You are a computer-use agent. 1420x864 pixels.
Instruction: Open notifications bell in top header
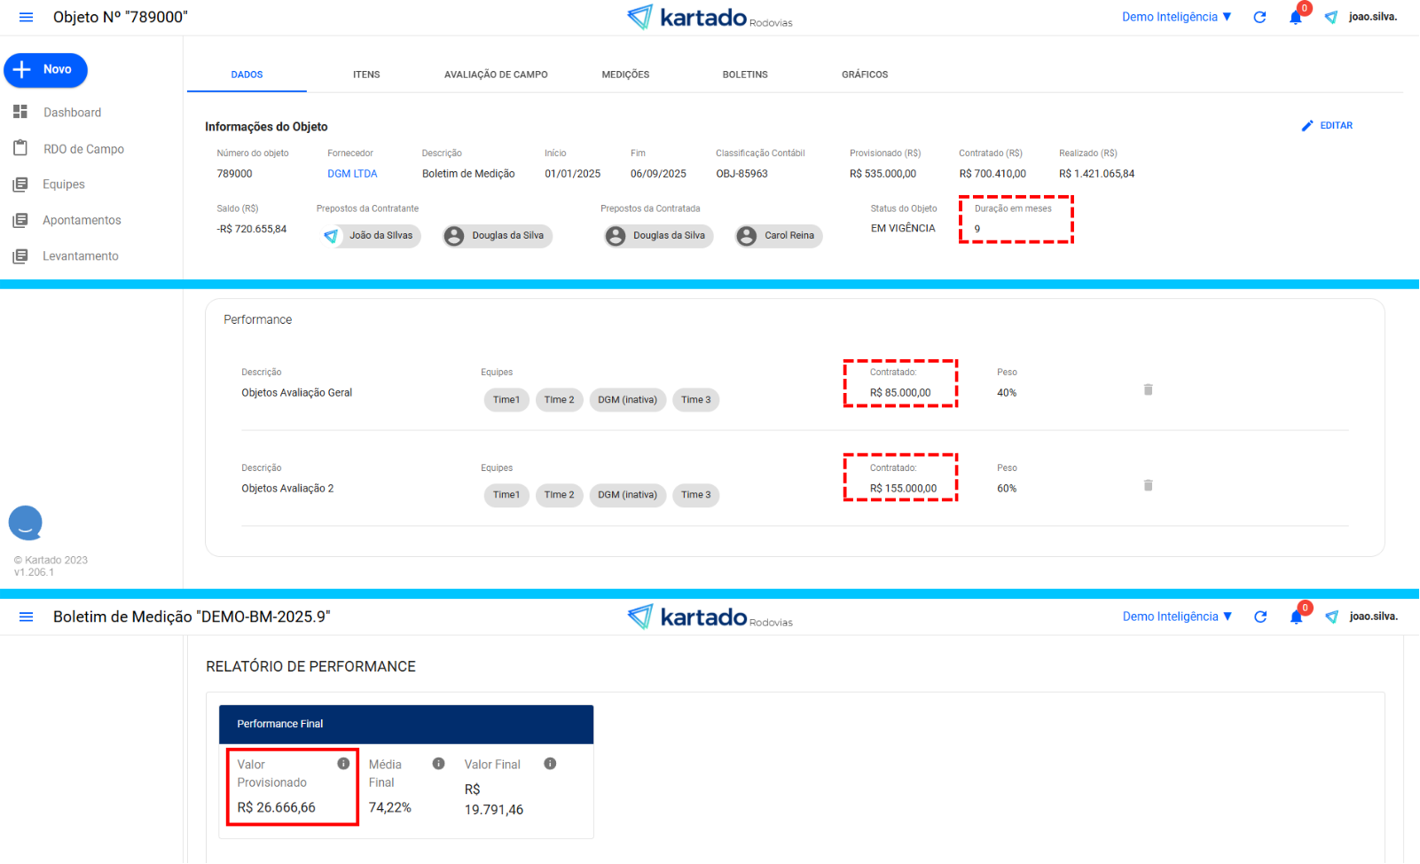(x=1296, y=18)
